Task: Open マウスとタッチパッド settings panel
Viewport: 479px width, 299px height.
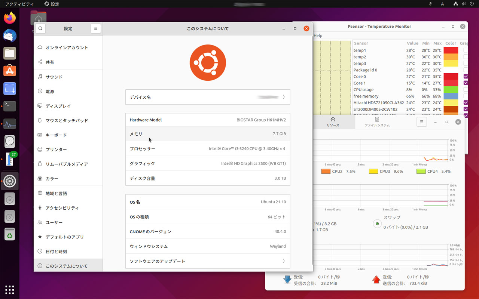Action: point(68,120)
